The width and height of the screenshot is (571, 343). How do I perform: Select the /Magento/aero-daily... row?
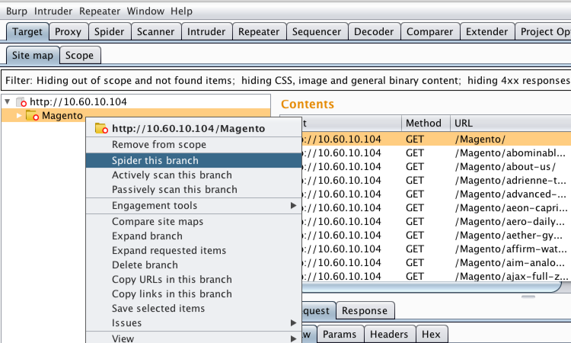436,222
